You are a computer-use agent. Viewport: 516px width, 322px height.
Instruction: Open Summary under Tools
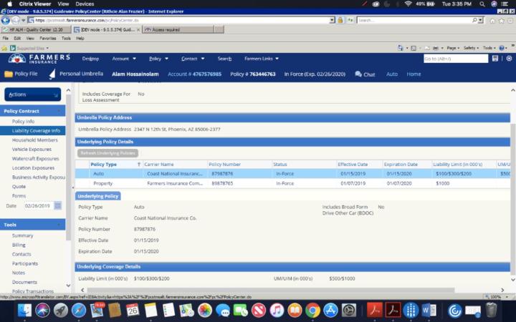[x=23, y=235]
